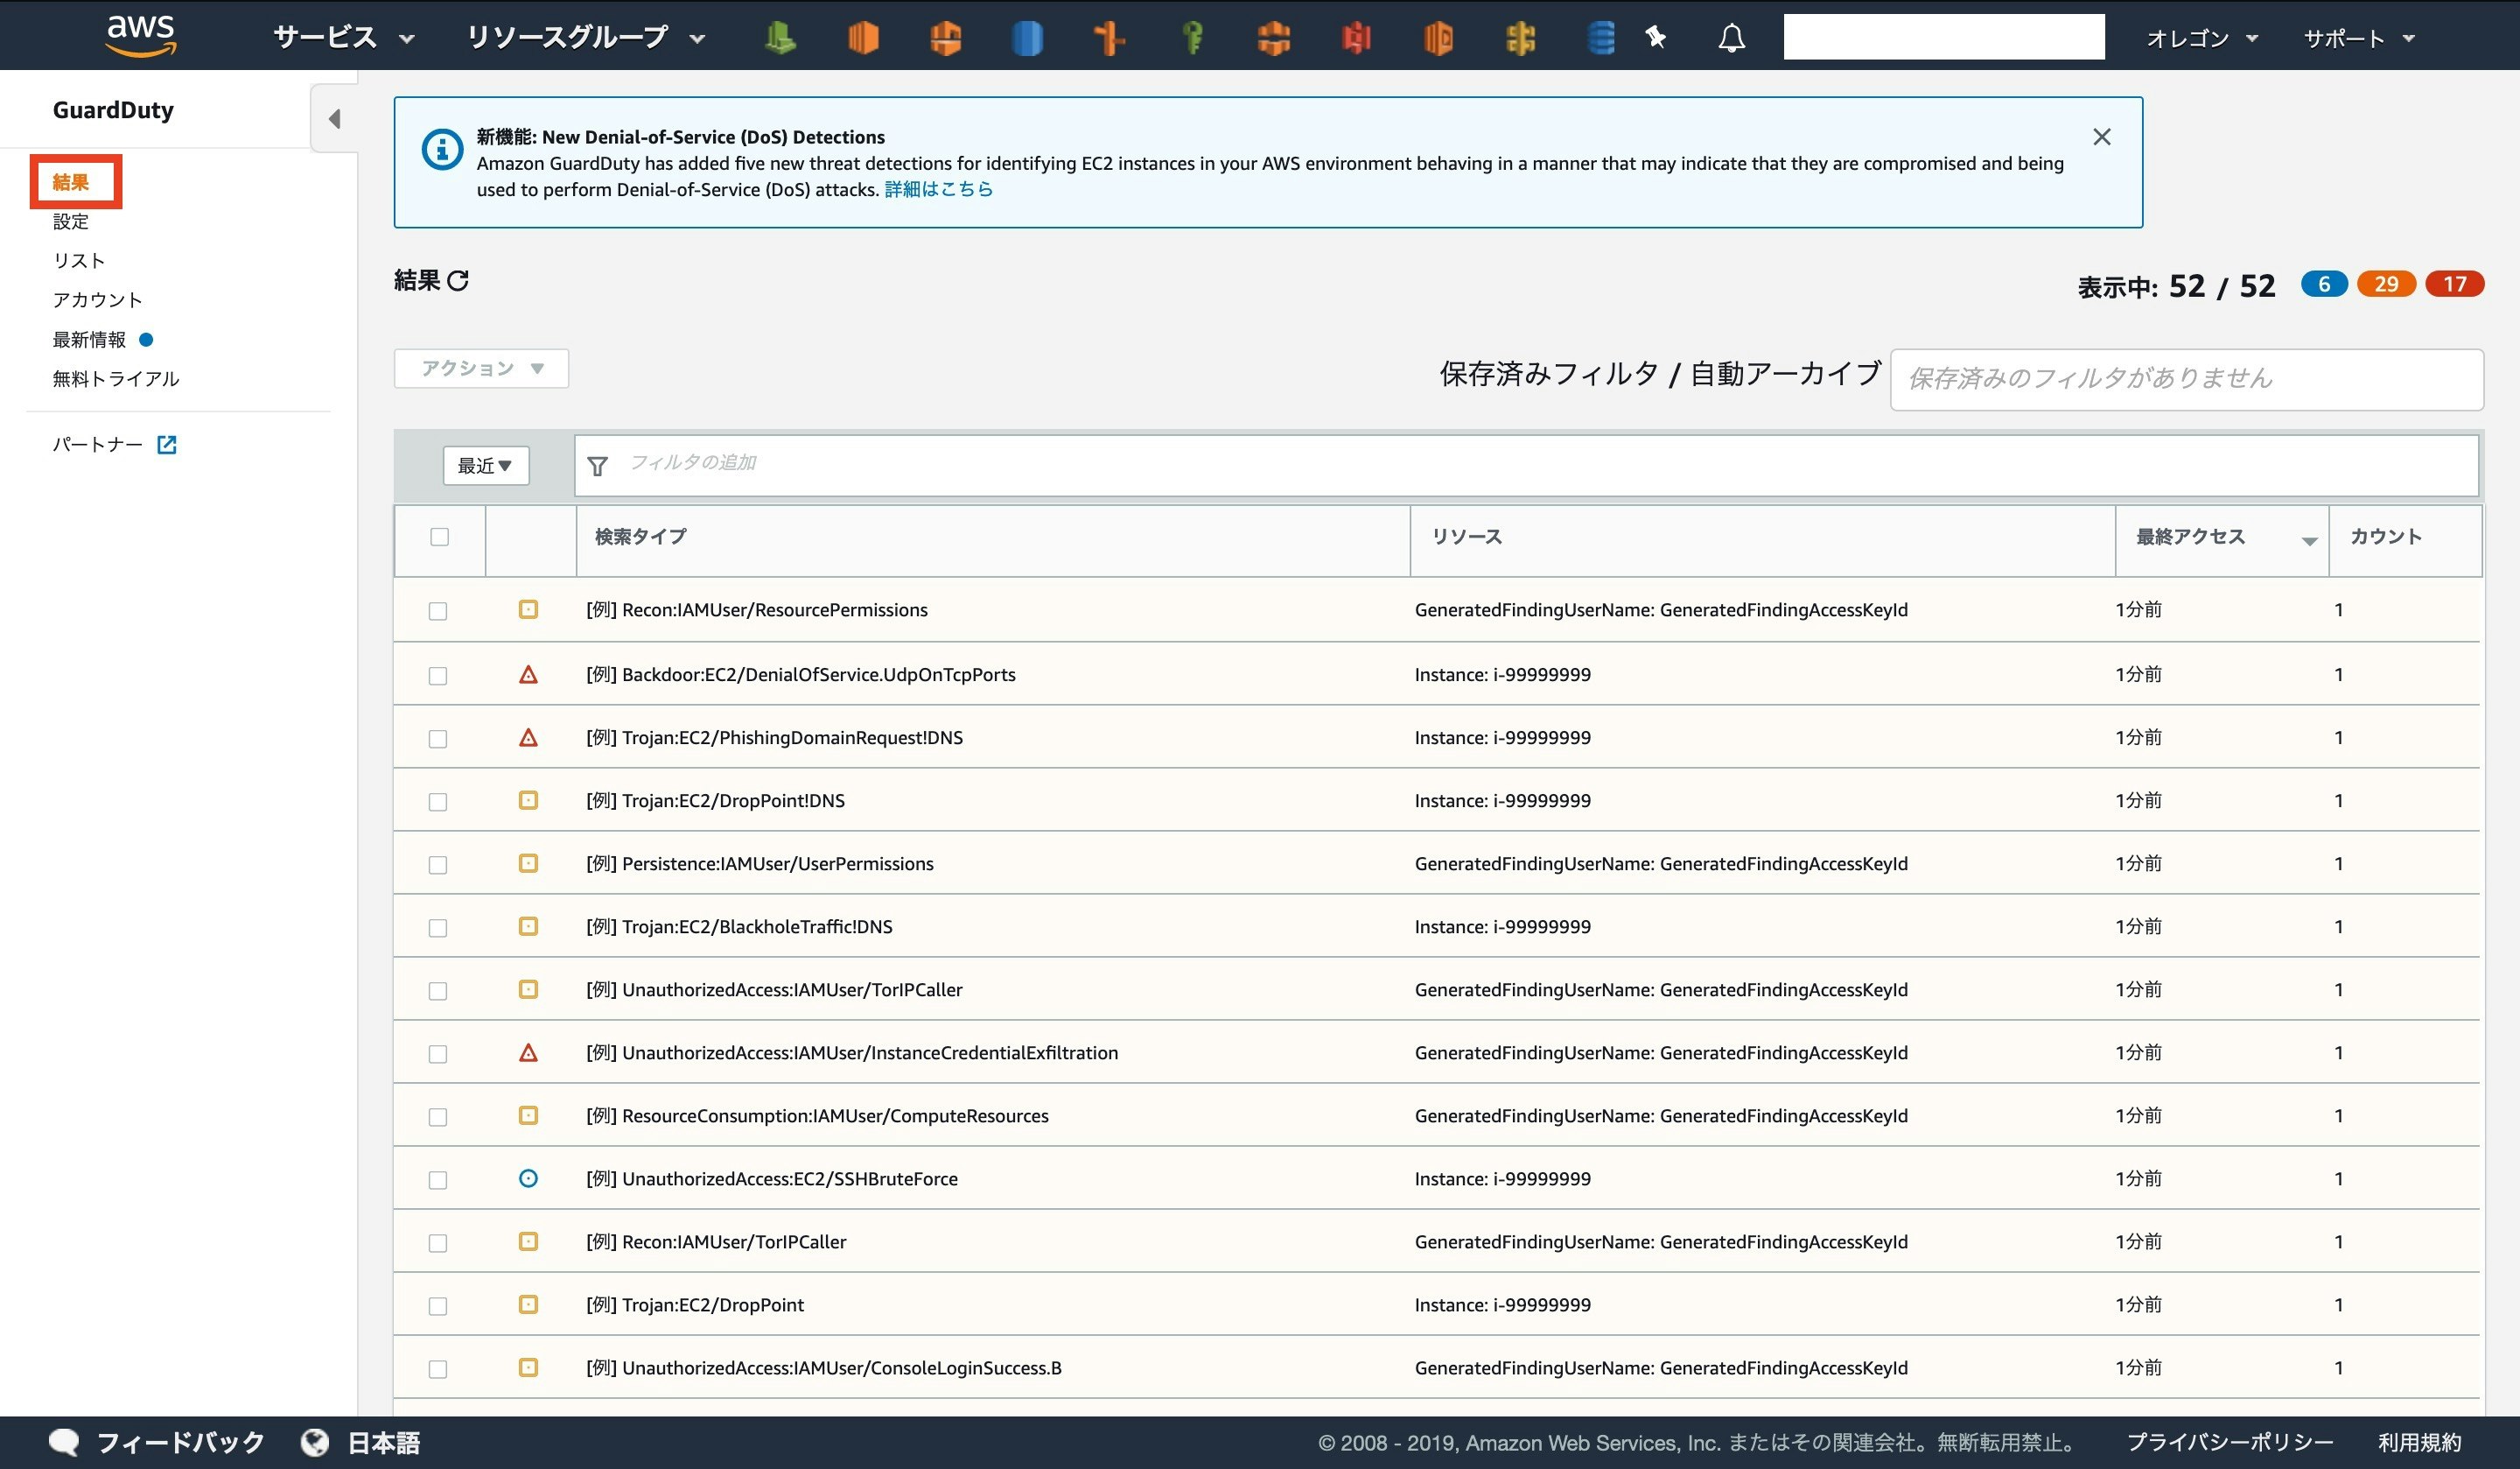2520x1469 pixels.
Task: Click the globe language icon
Action: coord(315,1442)
